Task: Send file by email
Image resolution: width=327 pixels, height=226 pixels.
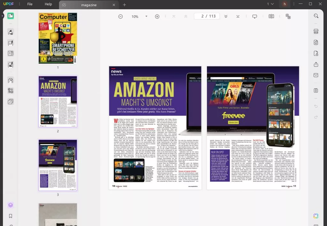Action: point(316,75)
